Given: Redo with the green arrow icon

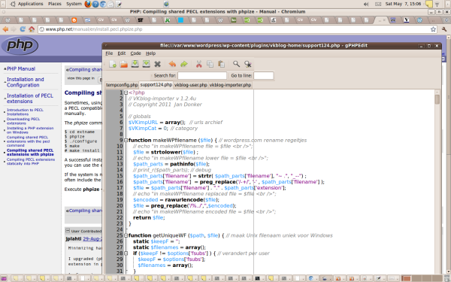Looking at the screenshot, I should (184, 64).
